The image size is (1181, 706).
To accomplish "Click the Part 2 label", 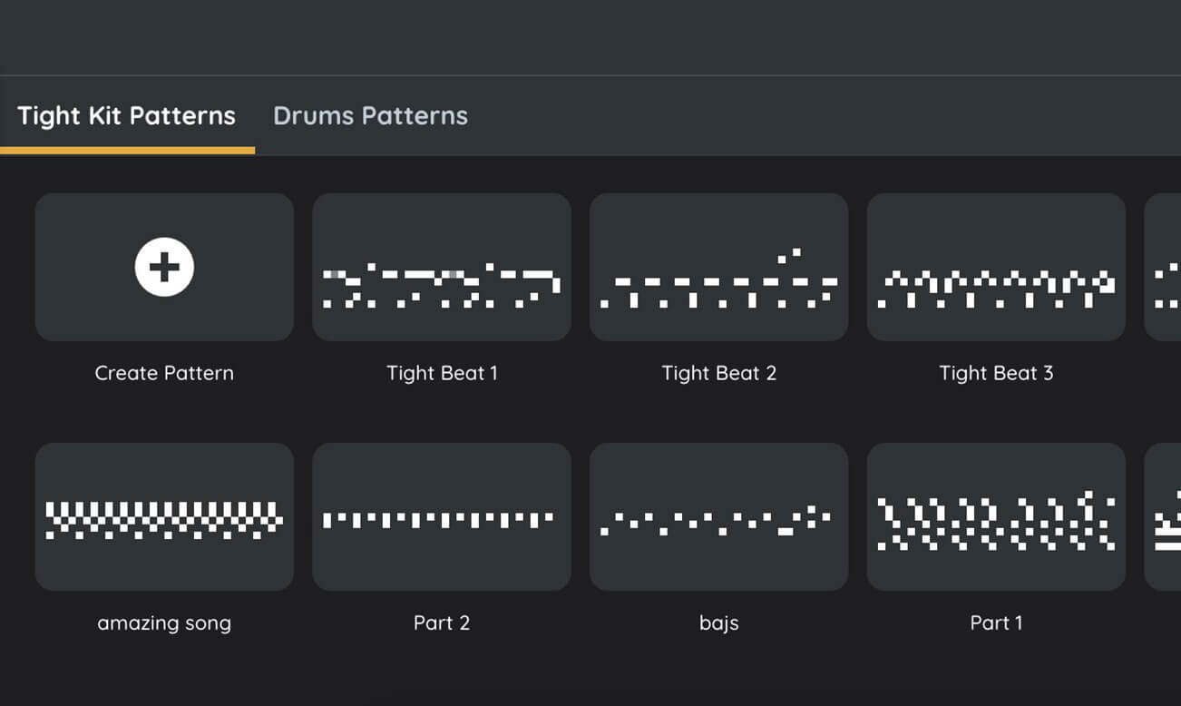I will click(442, 623).
